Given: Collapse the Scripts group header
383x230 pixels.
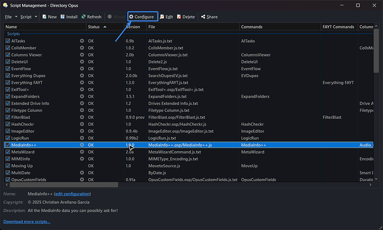Looking at the screenshot, I should (13, 34).
